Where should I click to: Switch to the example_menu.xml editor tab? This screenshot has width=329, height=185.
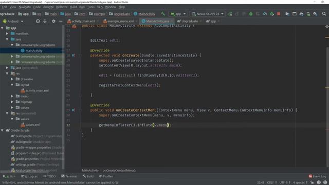(120, 21)
